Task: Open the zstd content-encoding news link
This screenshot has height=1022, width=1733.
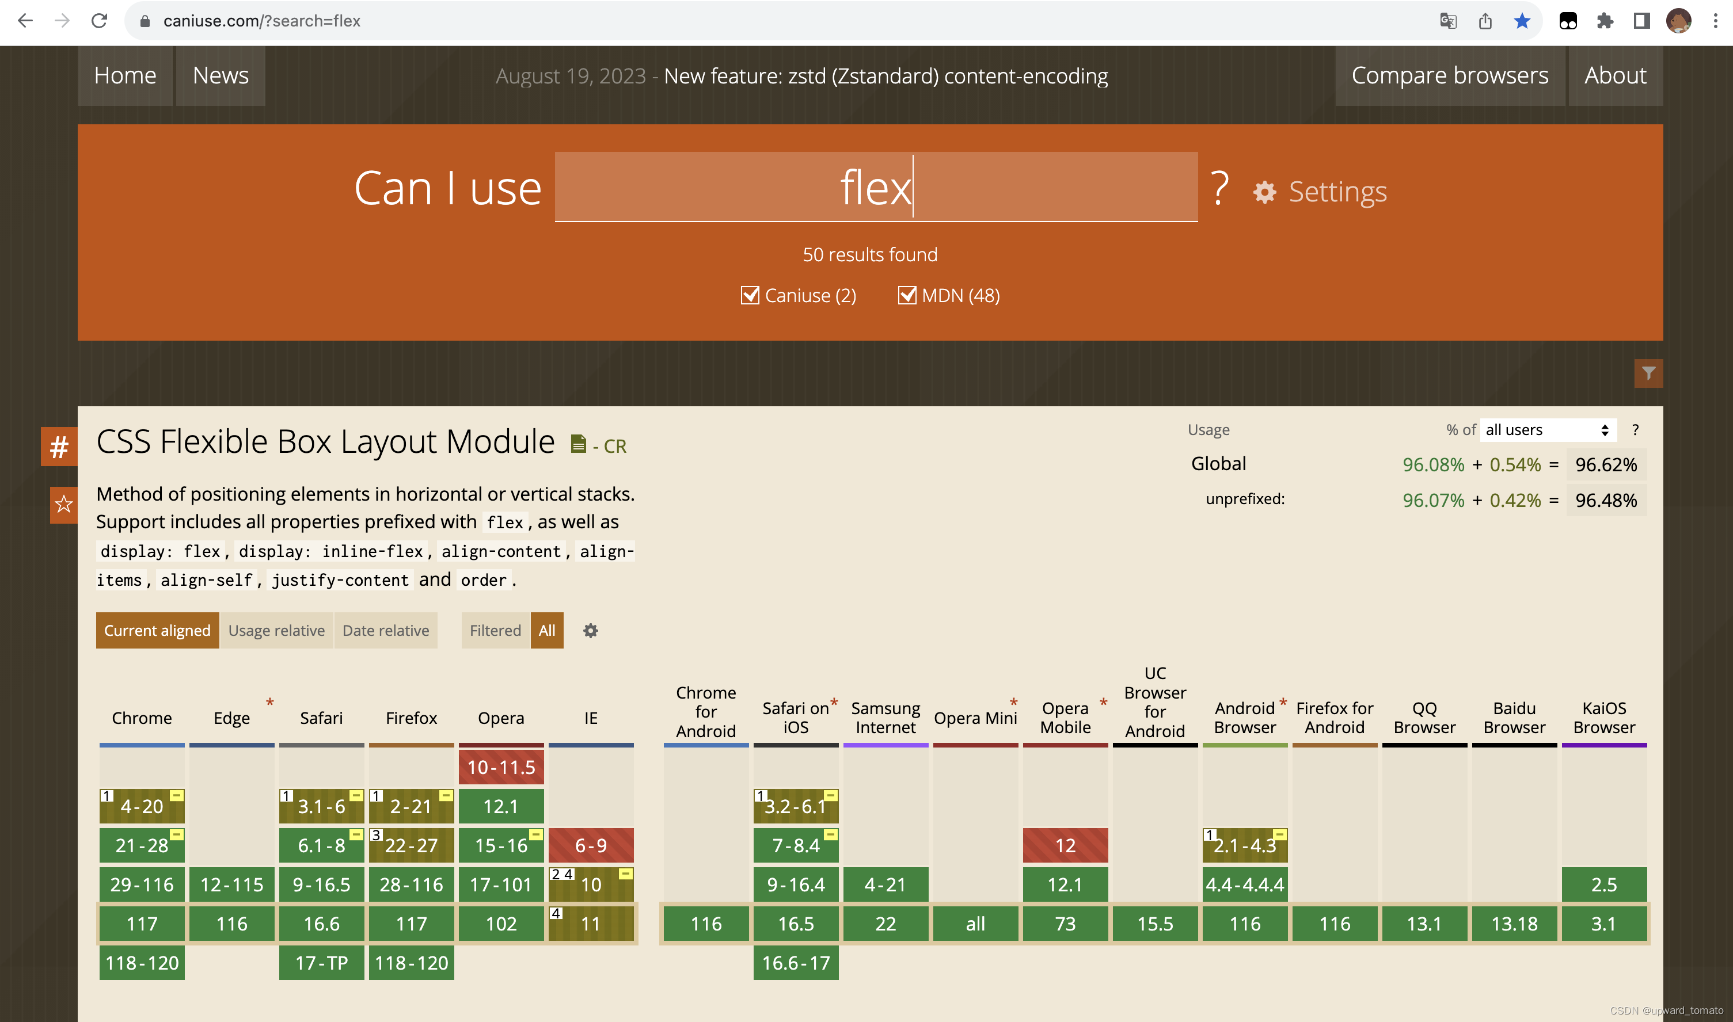Action: [x=886, y=76]
